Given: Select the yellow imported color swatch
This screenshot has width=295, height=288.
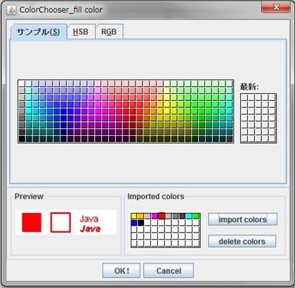Looking at the screenshot, I should pyautogui.click(x=134, y=216).
